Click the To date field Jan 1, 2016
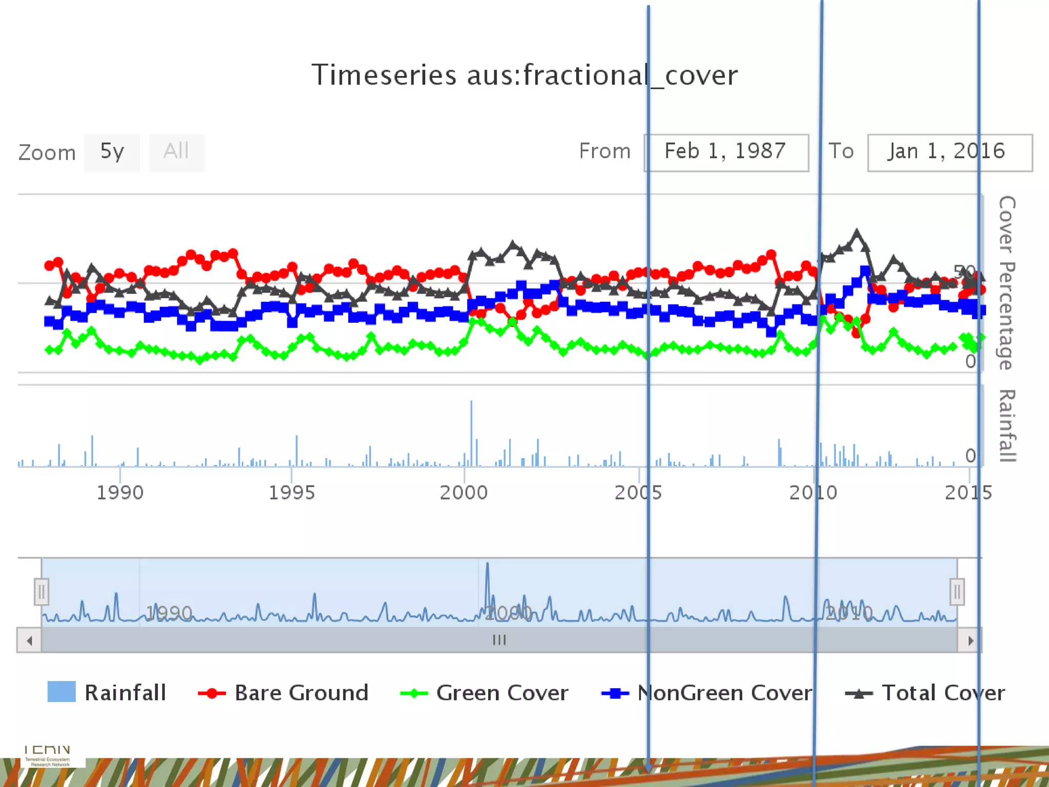 click(x=949, y=152)
